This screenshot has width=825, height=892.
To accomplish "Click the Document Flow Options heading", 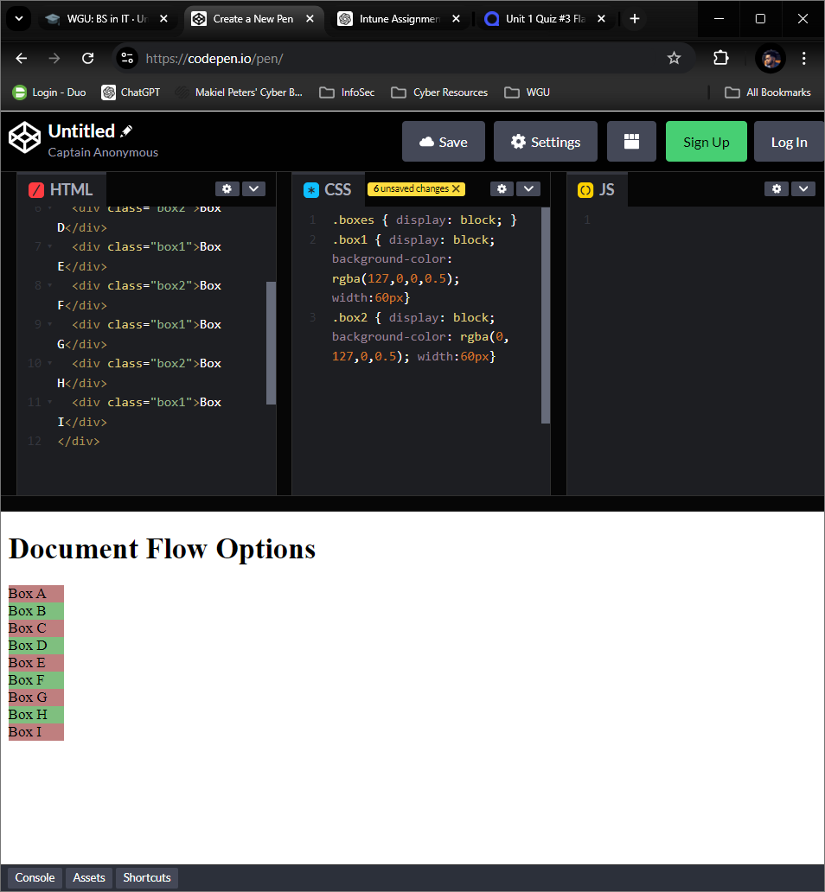I will 162,549.
